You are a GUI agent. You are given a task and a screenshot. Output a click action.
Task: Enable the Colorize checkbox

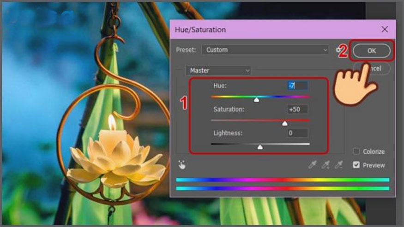356,151
